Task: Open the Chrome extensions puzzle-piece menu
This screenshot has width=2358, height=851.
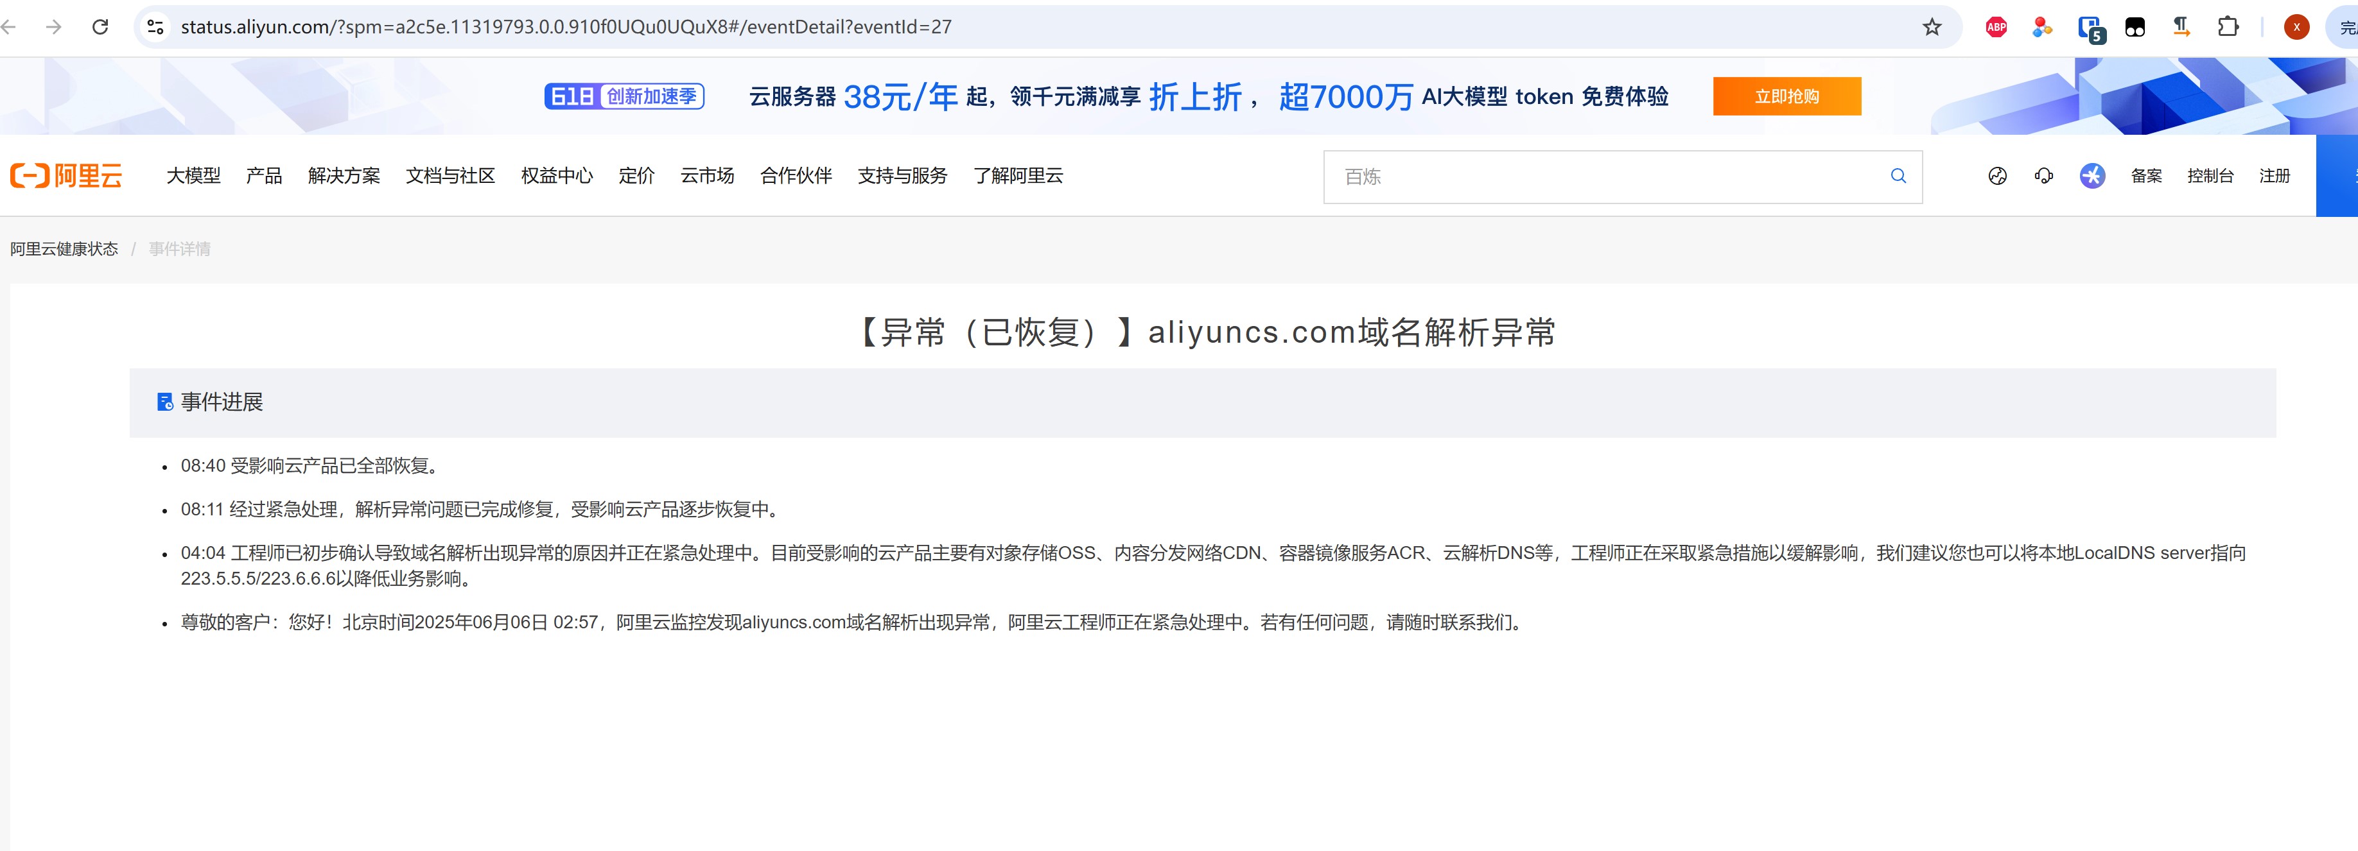Action: click(x=2228, y=28)
